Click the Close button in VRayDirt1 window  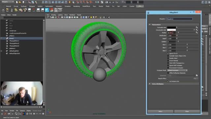187,111
